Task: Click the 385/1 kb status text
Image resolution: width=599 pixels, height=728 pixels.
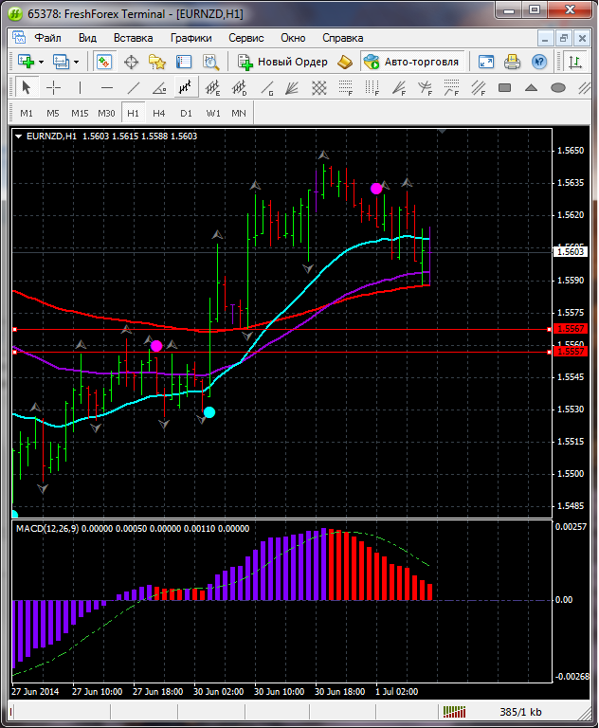Action: tap(520, 712)
